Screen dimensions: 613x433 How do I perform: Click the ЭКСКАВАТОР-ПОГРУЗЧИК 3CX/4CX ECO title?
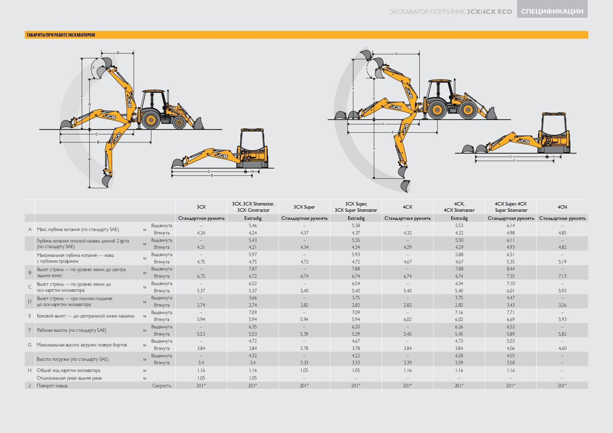click(451, 12)
